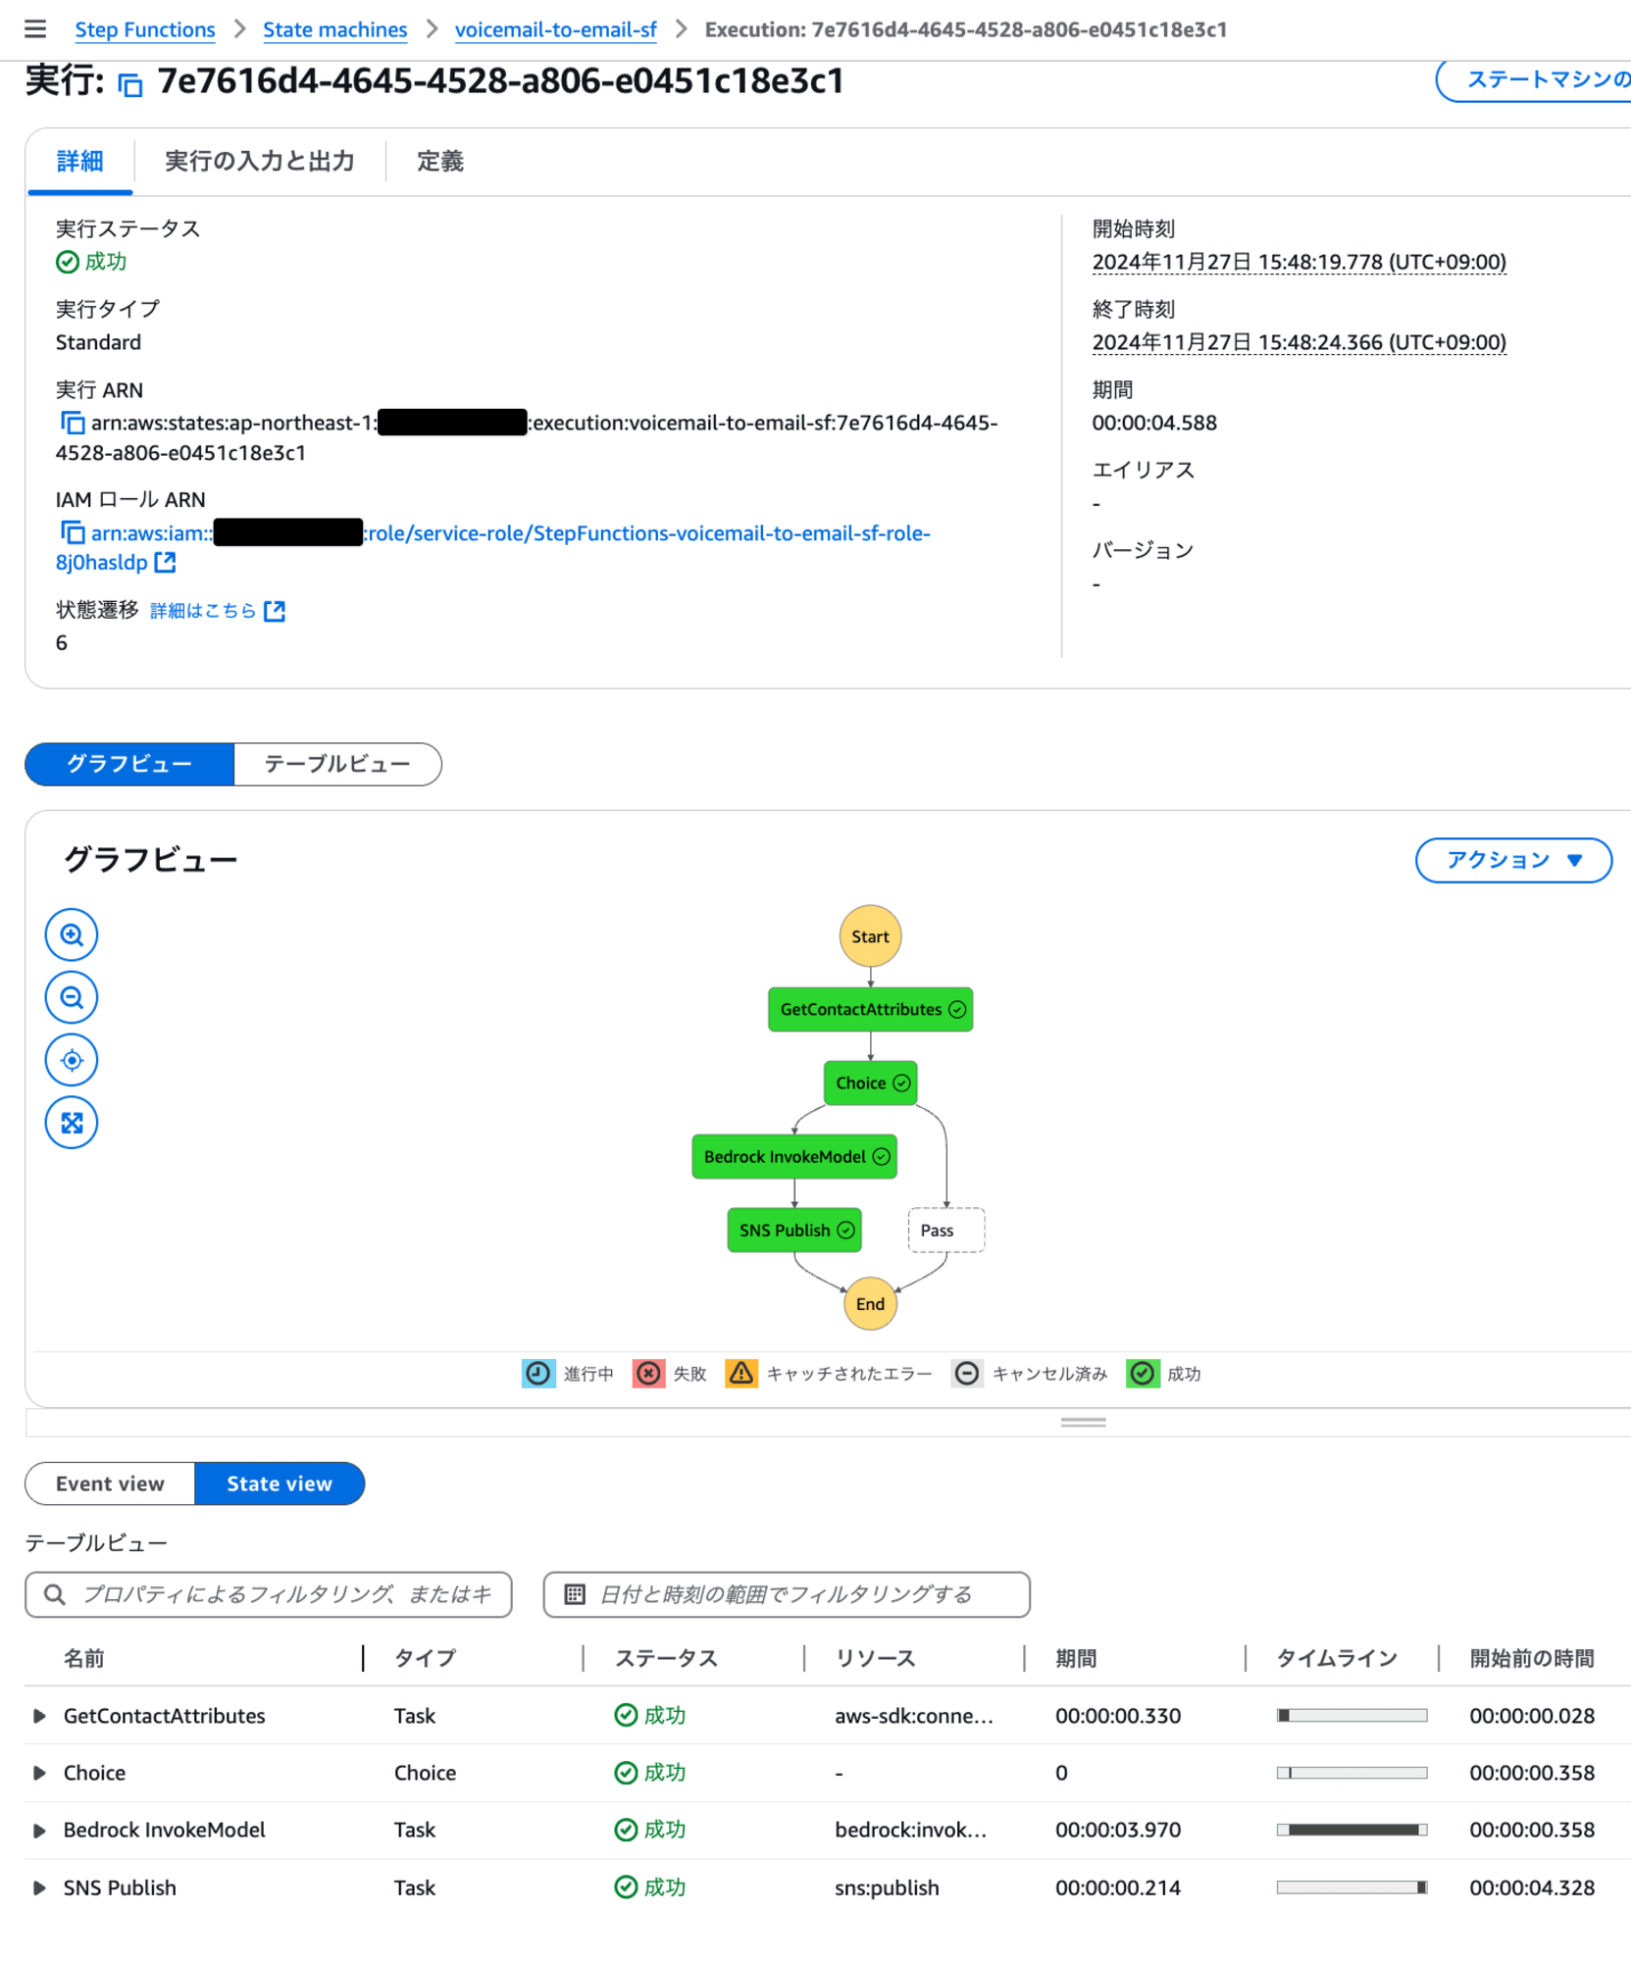Click the bedrock:invok… resource cell
This screenshot has height=1961, width=1631.
point(911,1830)
